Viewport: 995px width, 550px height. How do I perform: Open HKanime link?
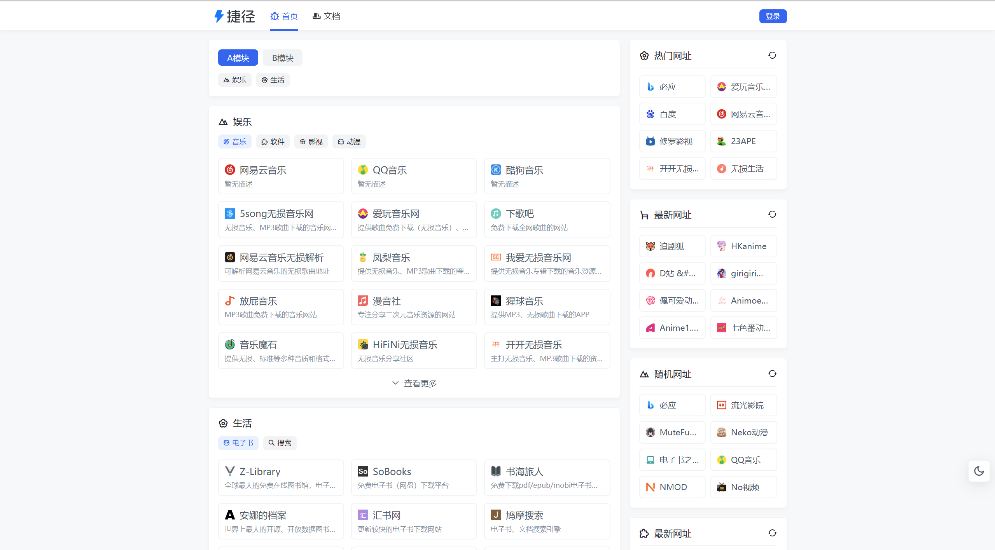(x=744, y=246)
